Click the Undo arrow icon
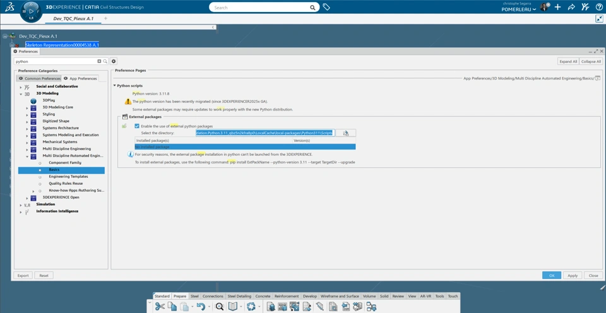Image resolution: width=606 pixels, height=313 pixels. point(200,307)
